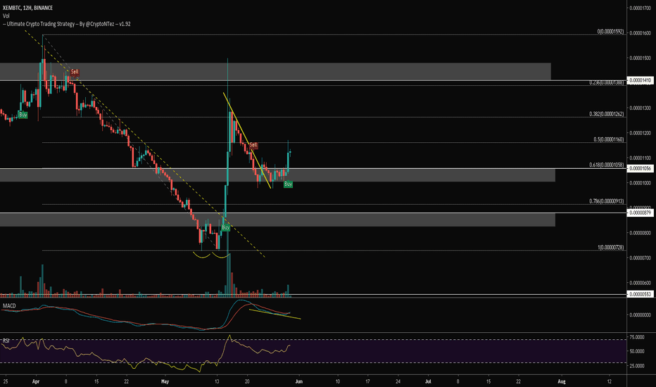Click the 10 date label on time axis
This screenshot has height=387, width=656.
pyautogui.click(x=338, y=381)
